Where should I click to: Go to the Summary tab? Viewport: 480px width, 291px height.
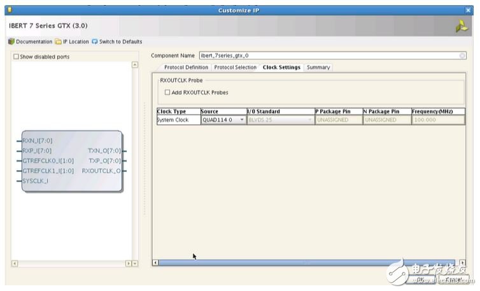(x=318, y=67)
